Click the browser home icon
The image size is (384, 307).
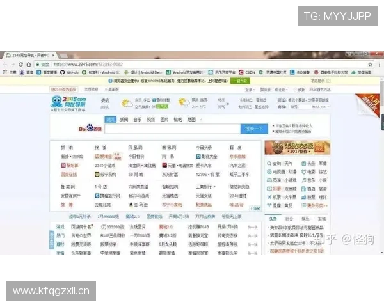[x=29, y=65]
